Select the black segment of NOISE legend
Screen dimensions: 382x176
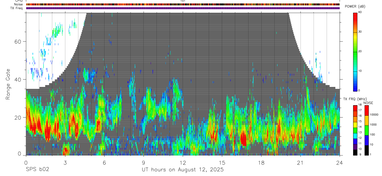tap(366, 150)
